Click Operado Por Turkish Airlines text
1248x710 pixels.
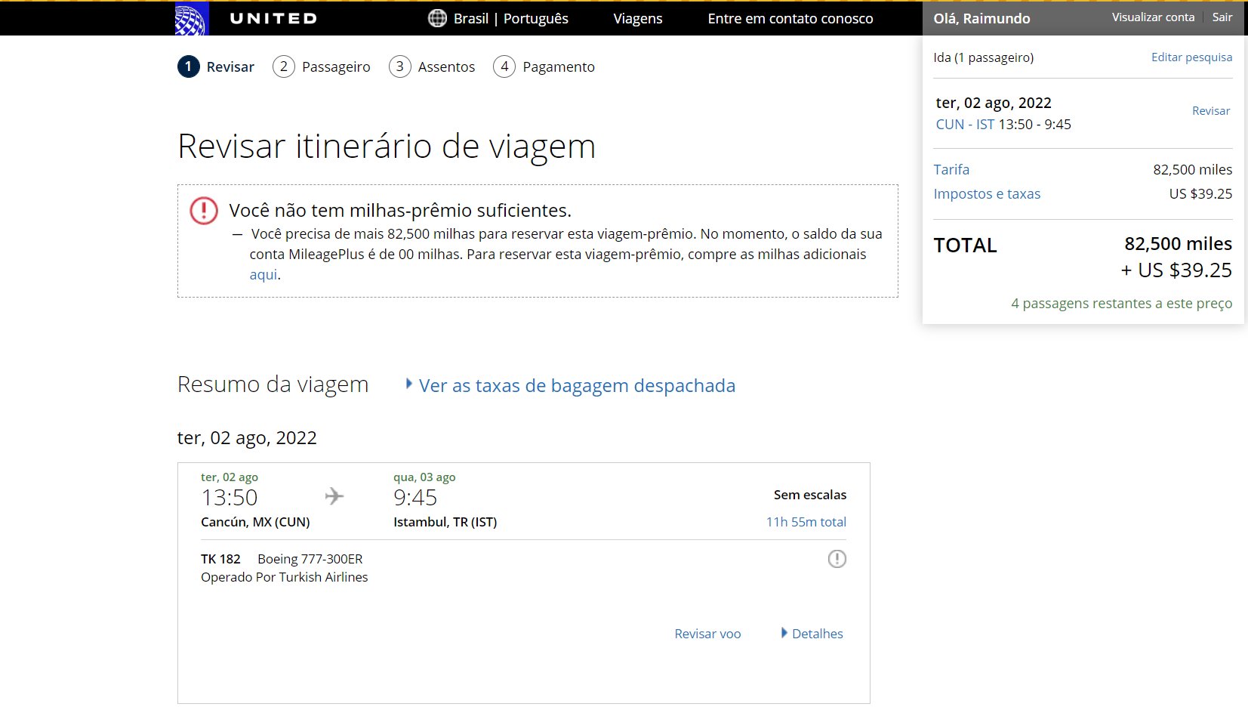point(285,577)
